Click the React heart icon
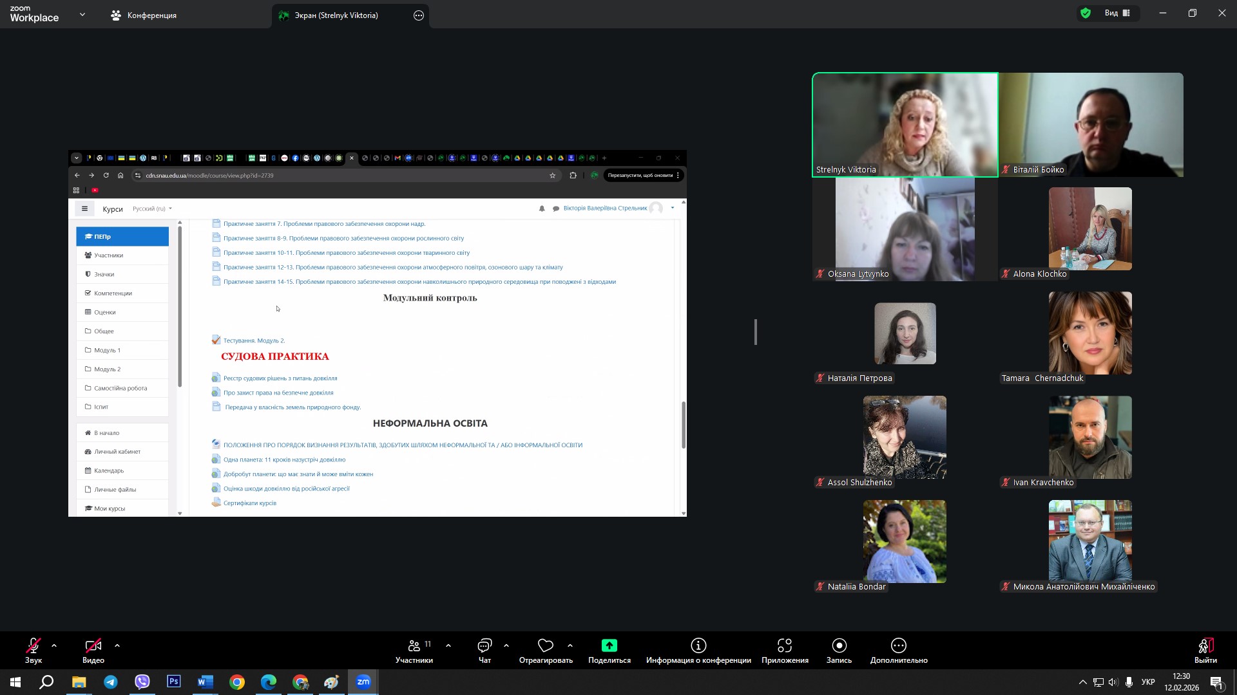 click(x=546, y=646)
